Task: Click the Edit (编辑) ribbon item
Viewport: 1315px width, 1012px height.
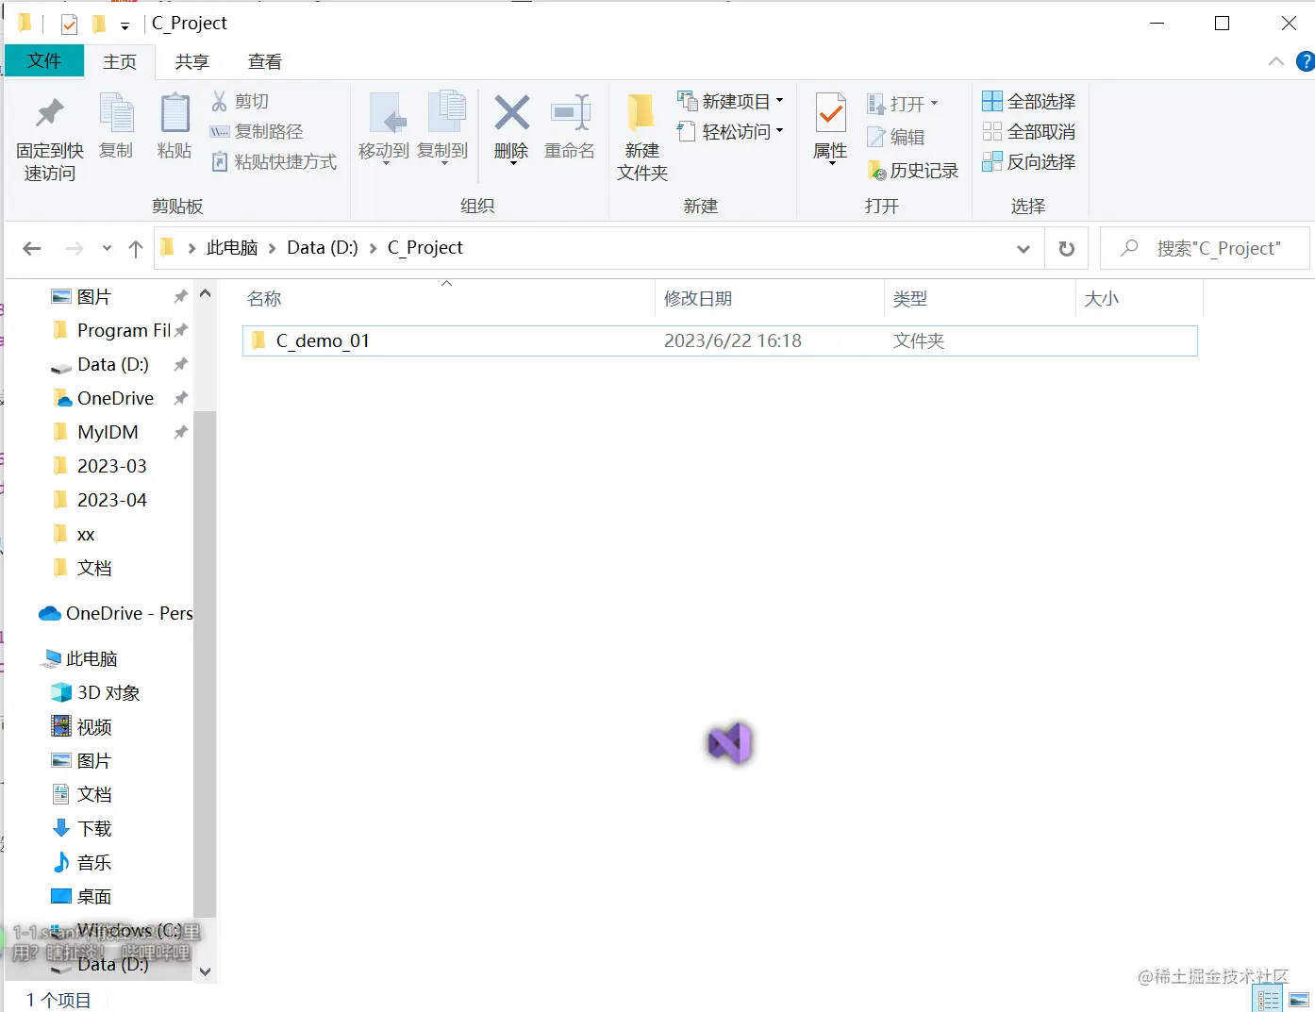Action: coord(895,137)
